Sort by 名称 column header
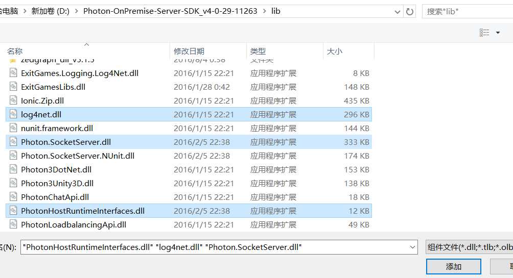Image resolution: width=513 pixels, height=278 pixels. (x=15, y=52)
